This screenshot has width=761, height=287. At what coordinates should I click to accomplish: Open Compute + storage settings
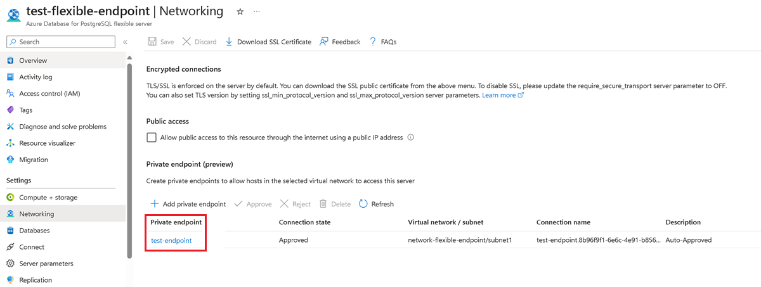(48, 198)
